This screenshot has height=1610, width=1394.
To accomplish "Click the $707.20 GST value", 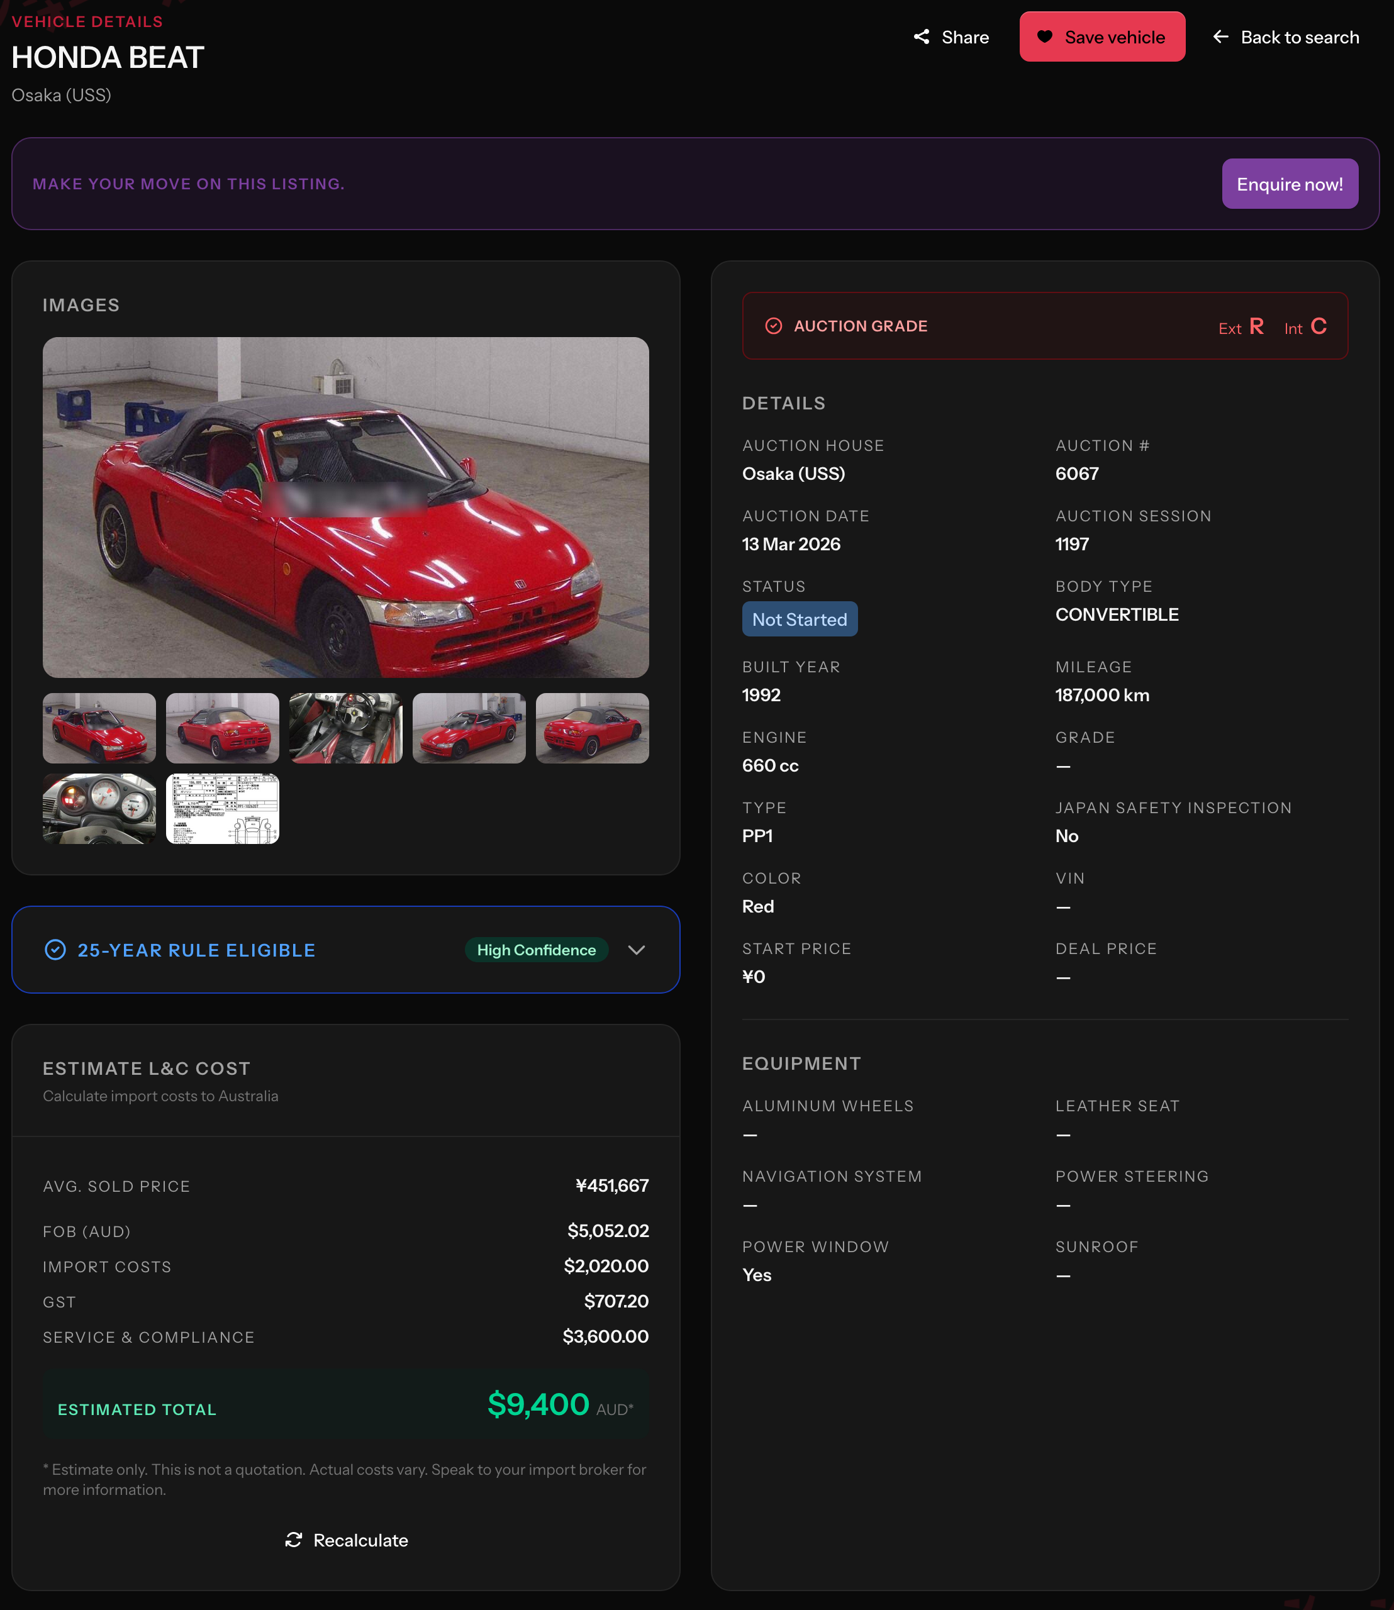I will click(x=616, y=1301).
